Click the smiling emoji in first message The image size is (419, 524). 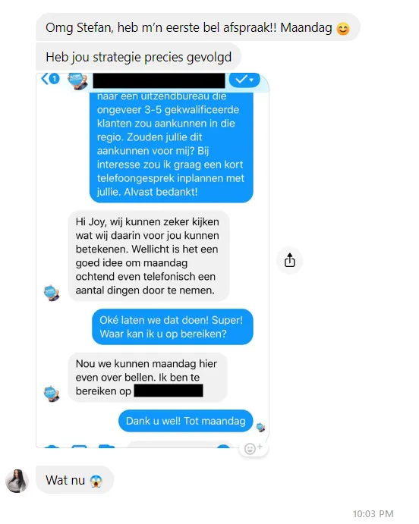pos(343,29)
